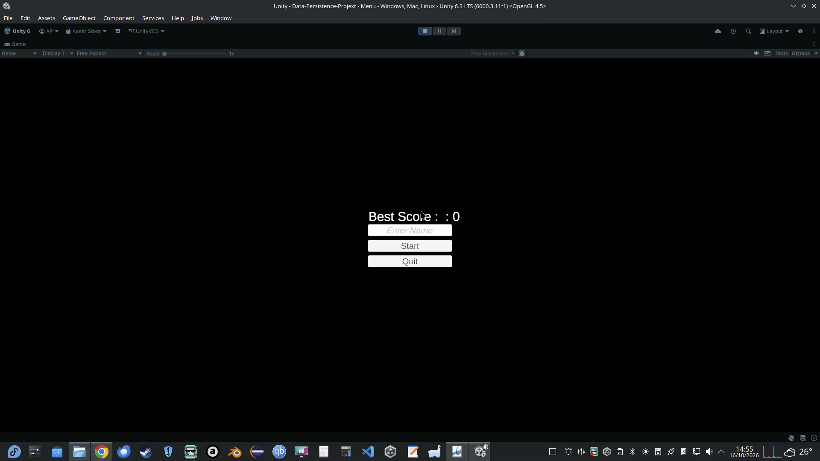Screen dimensions: 820x461
Task: Open the help question mark icon
Action: click(x=800, y=31)
